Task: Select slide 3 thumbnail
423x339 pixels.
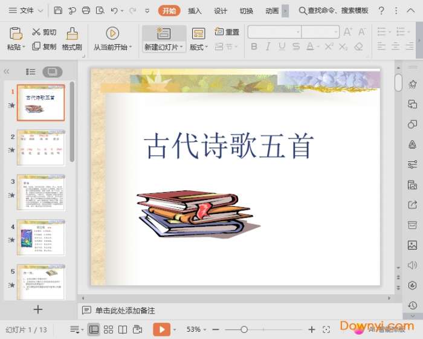Action: tap(41, 192)
